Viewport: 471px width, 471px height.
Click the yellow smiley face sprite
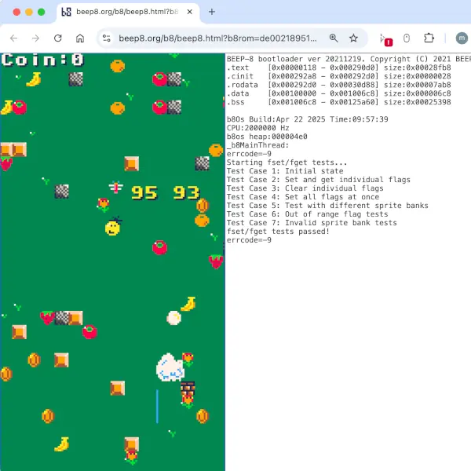click(x=113, y=228)
